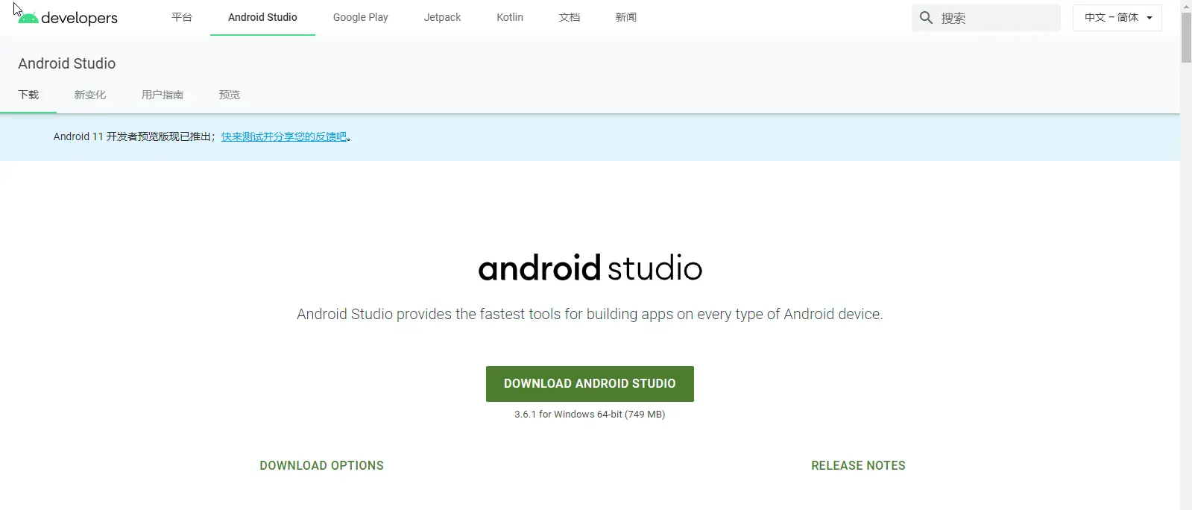
Task: Click the Download Android Studio button
Action: pos(590,383)
